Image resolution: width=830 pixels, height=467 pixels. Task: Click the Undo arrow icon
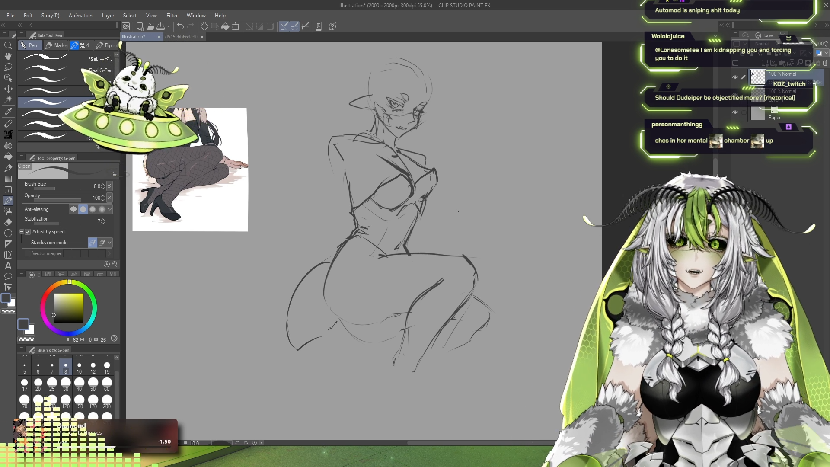point(180,26)
